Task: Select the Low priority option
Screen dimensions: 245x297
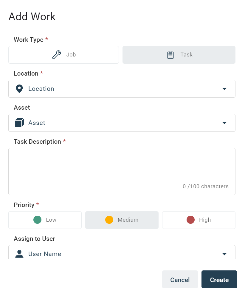Action: click(45, 220)
